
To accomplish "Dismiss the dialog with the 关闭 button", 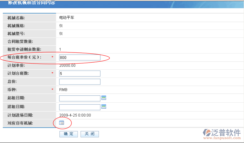I will click(x=90, y=134).
